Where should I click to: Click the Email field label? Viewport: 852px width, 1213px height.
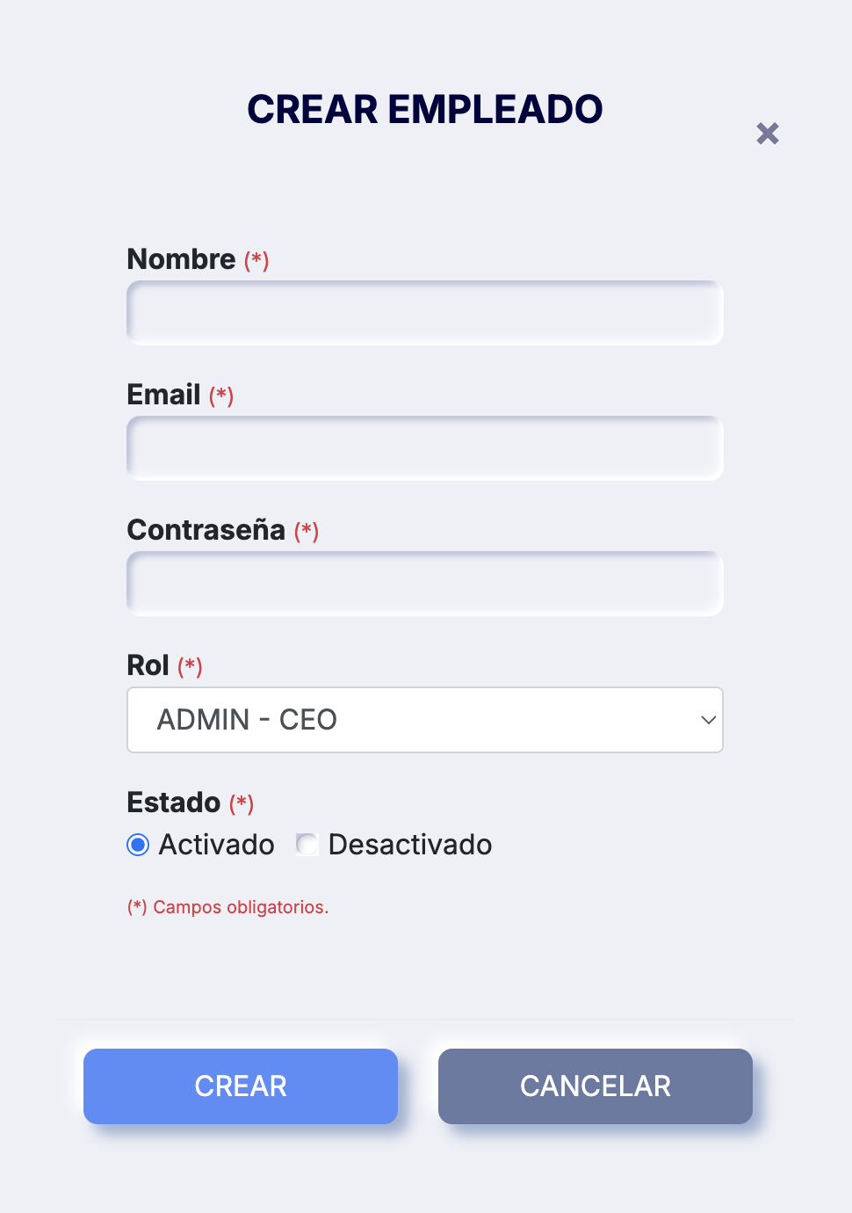tap(164, 395)
